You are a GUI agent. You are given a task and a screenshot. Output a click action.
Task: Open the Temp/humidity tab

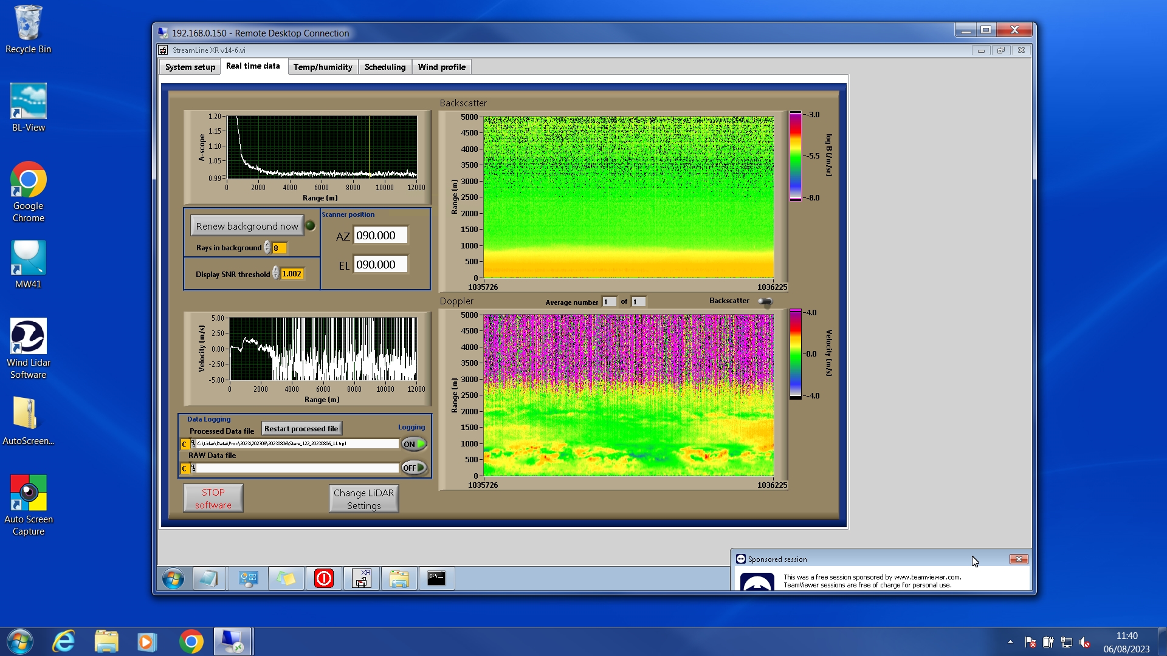click(x=322, y=67)
